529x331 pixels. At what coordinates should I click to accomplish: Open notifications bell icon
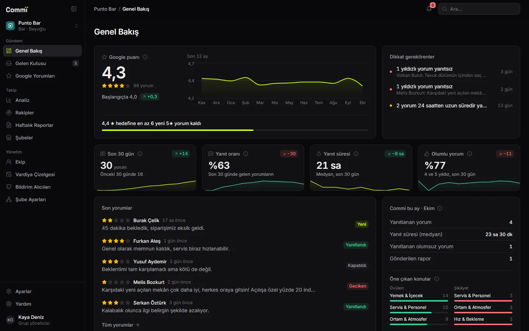(x=429, y=9)
